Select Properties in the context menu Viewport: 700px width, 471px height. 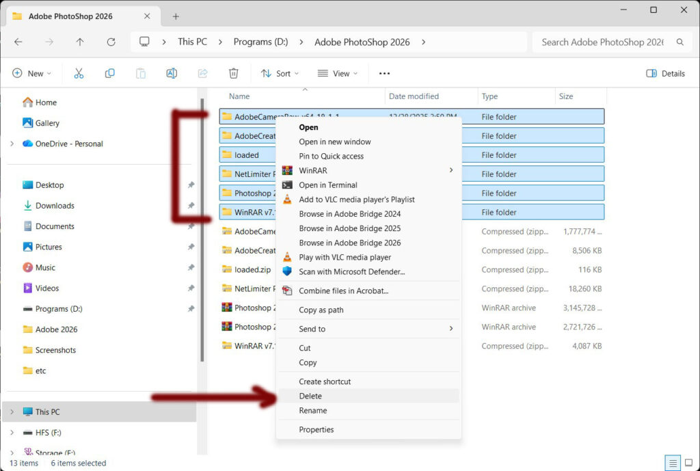(316, 429)
